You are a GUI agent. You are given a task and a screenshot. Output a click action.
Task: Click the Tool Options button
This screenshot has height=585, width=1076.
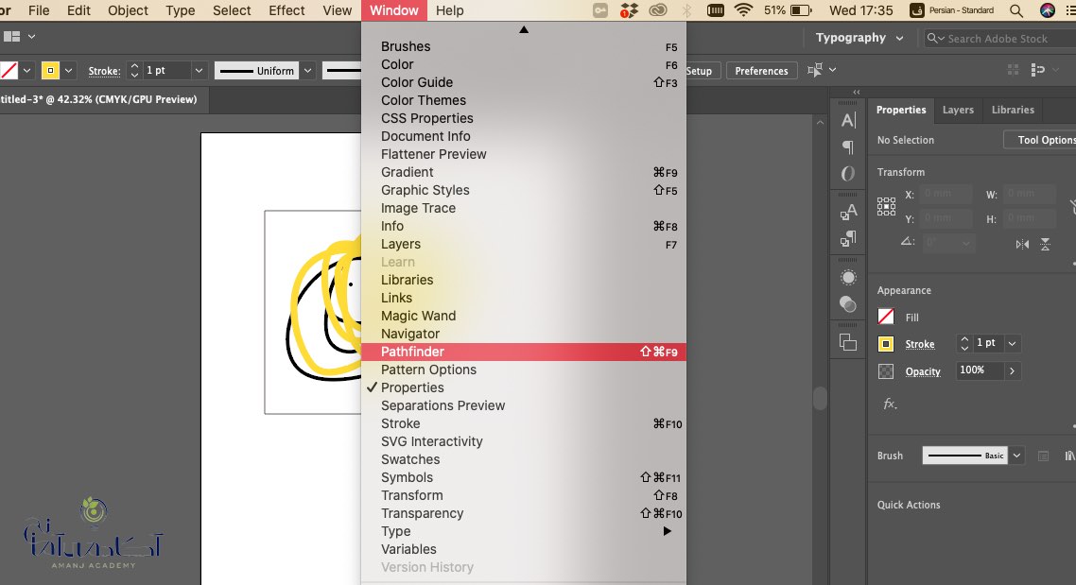click(1042, 140)
